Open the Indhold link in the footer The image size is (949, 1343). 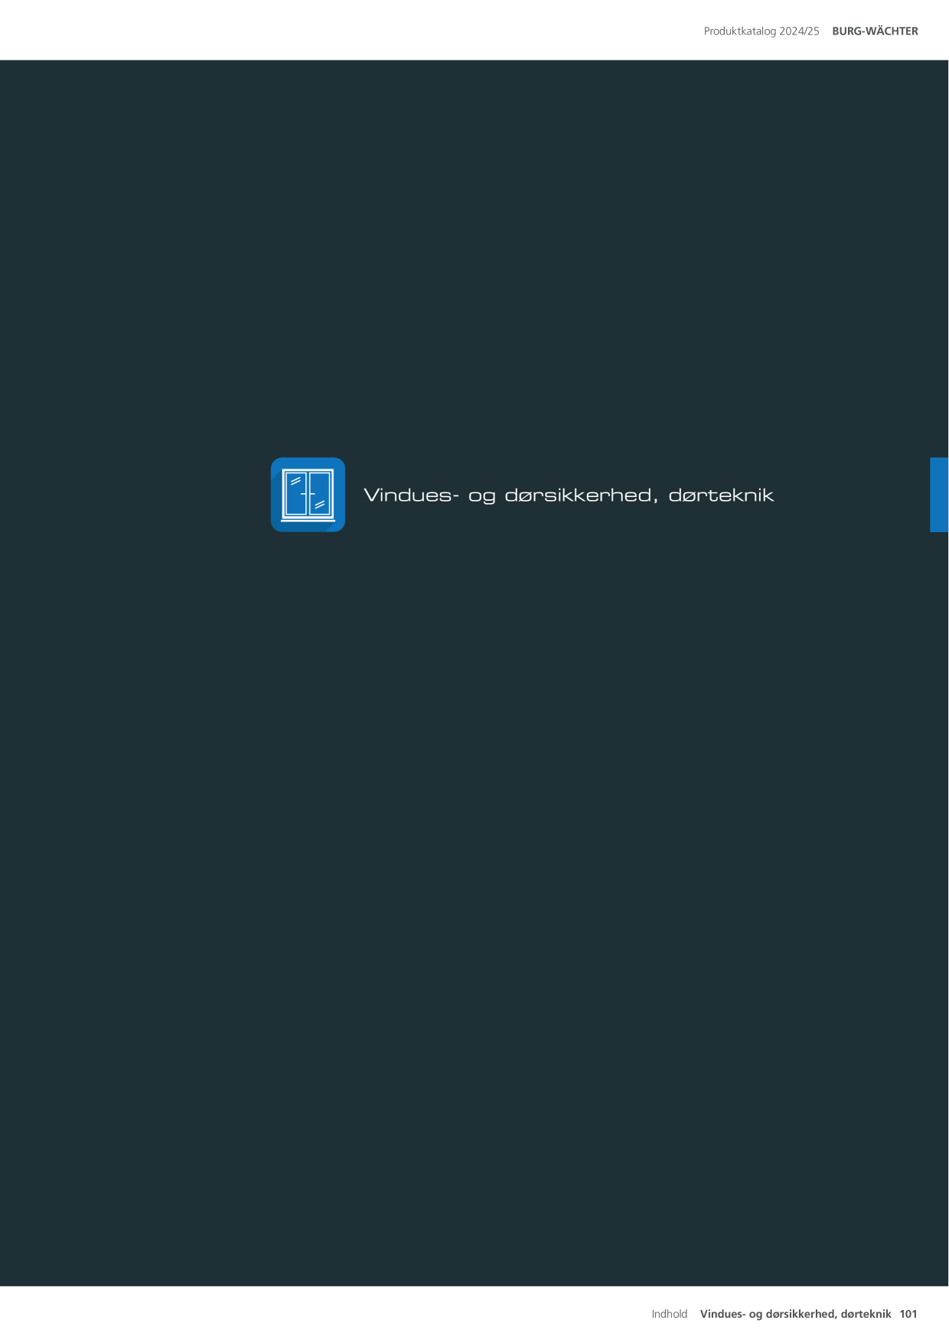click(x=670, y=1314)
